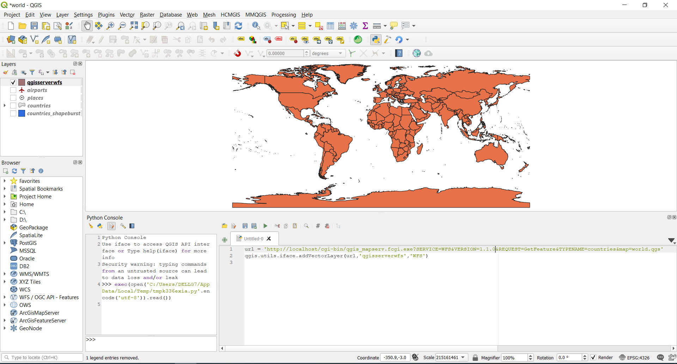Click the EPSG:4326 CRS button
This screenshot has width=677, height=364.
pyautogui.click(x=634, y=358)
